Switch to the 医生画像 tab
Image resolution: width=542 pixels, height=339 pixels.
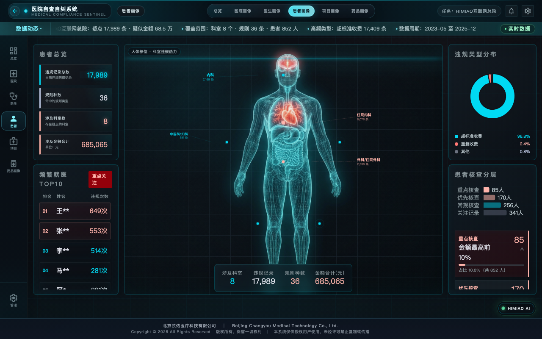272,11
